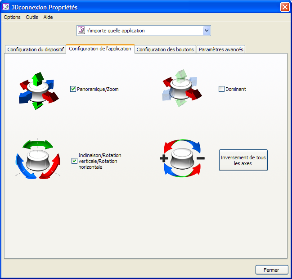This screenshot has height=279, width=292.
Task: Switch to Configuration des boutons tab
Action: click(x=165, y=49)
